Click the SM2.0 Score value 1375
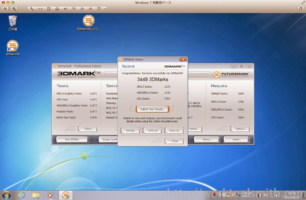 pyautogui.click(x=167, y=86)
